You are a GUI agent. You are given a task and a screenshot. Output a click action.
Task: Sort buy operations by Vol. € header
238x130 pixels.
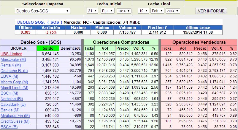(x=138, y=48)
